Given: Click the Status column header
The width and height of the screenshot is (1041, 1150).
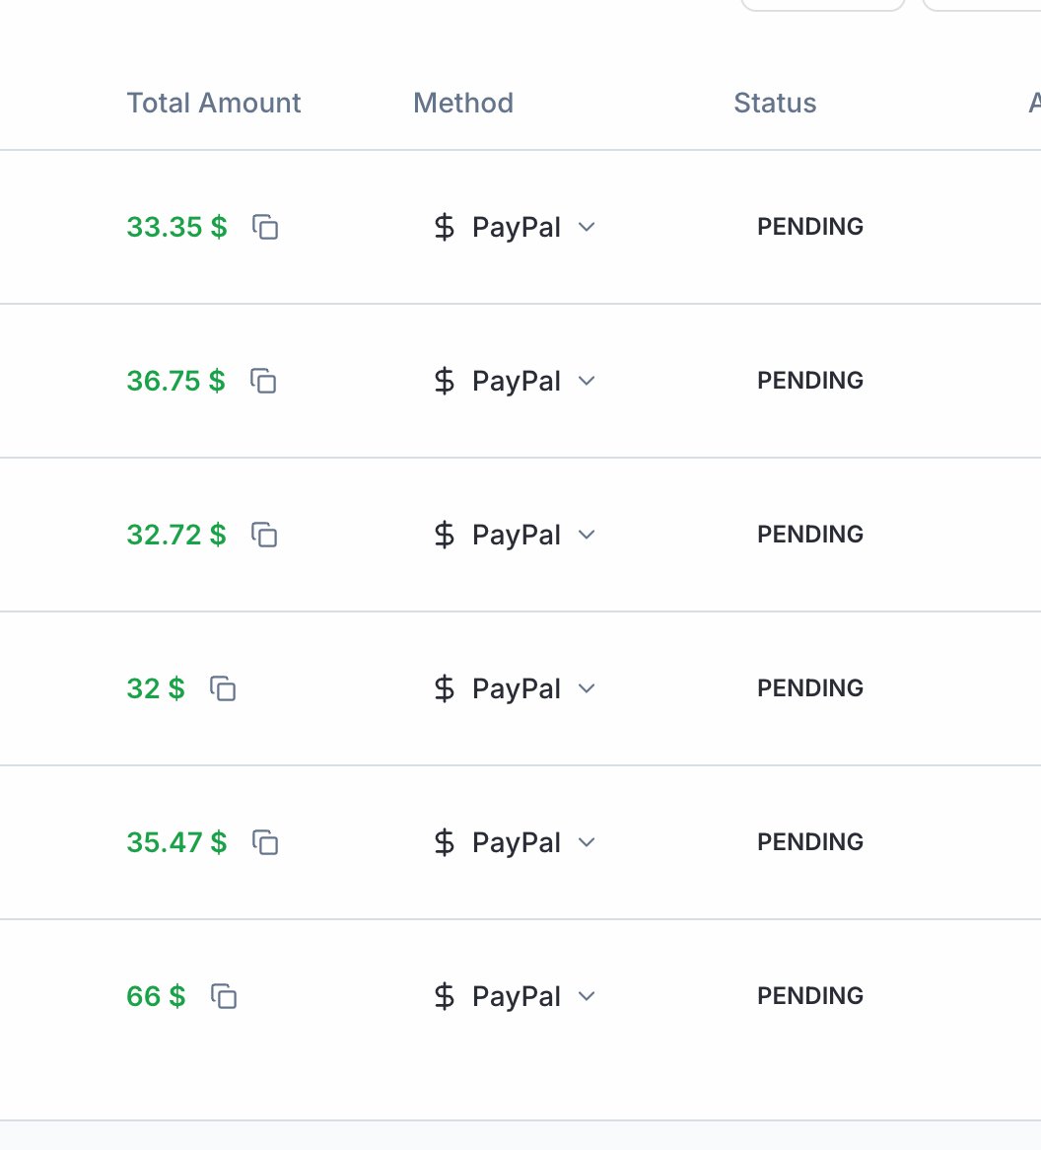Looking at the screenshot, I should (775, 103).
